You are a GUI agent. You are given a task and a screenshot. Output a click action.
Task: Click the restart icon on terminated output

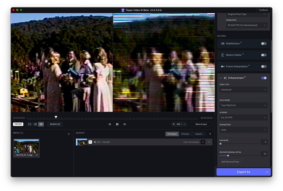tap(203, 142)
